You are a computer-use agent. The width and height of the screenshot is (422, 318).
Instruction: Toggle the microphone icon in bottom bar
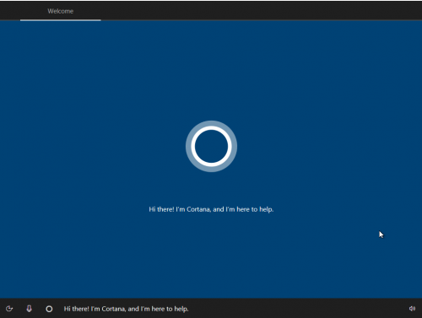click(x=29, y=309)
